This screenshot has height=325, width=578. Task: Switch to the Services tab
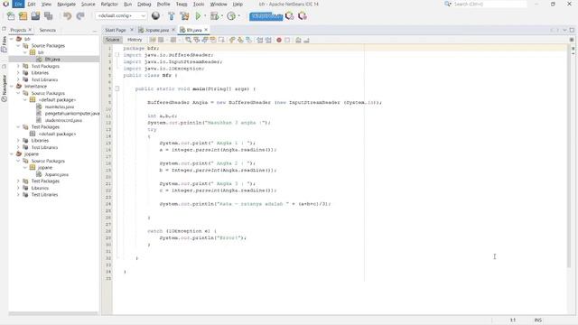click(47, 30)
